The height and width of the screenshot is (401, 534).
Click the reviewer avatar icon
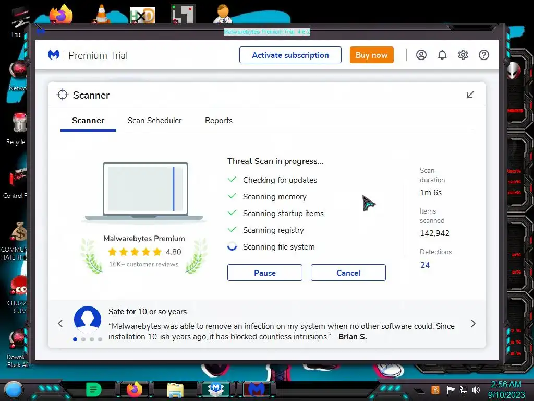[88, 320]
